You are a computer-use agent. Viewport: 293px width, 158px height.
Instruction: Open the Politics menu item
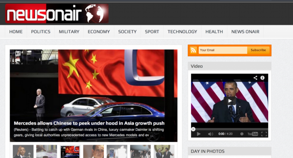pos(41,32)
